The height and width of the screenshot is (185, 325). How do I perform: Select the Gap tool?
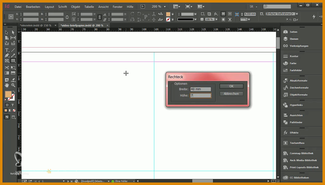(13, 38)
